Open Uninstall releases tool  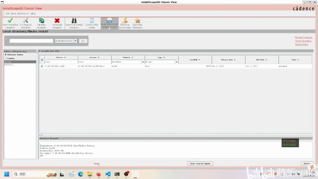click(x=57, y=23)
